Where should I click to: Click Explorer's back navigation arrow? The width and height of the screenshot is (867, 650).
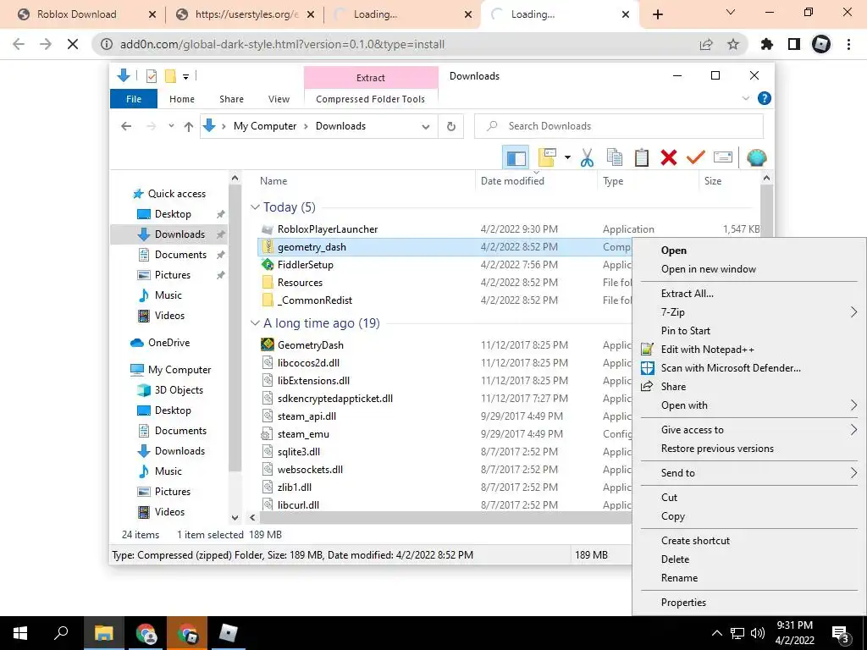[x=126, y=127]
